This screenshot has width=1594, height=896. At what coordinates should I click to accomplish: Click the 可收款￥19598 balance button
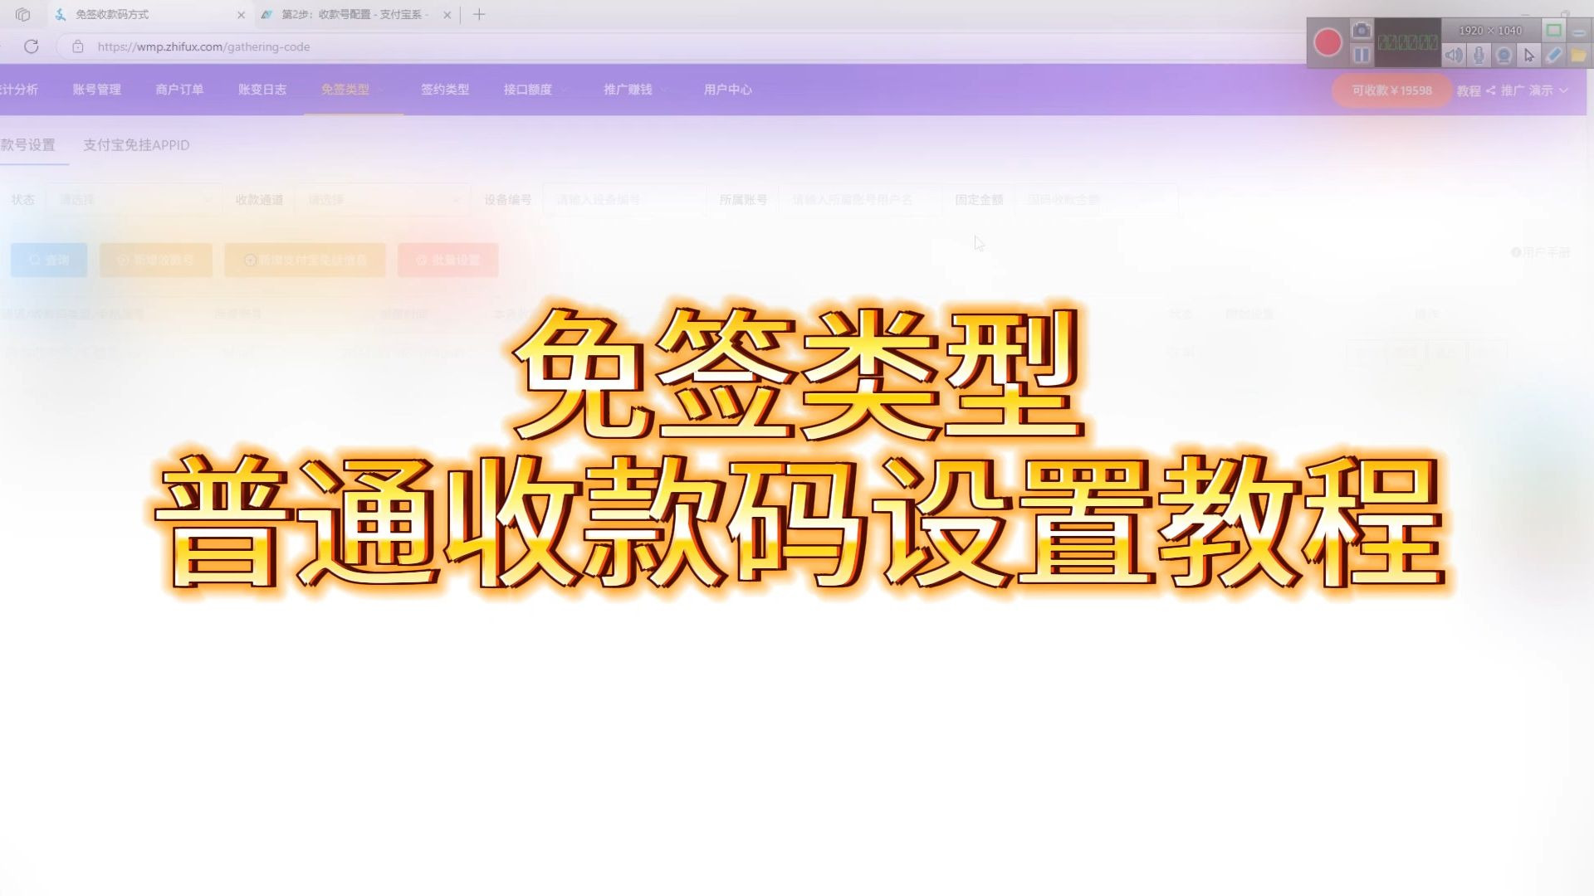tap(1391, 90)
